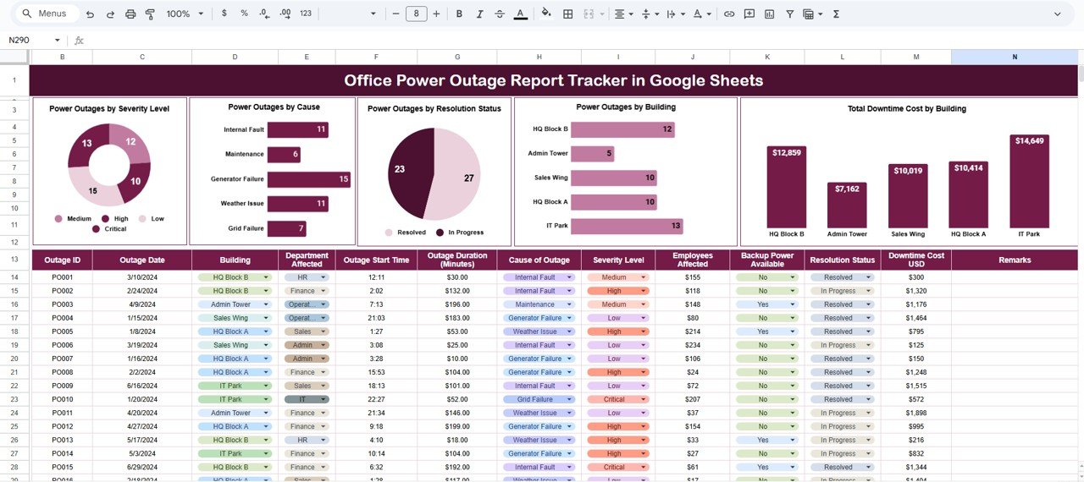Click the Create a filter icon
The width and height of the screenshot is (1084, 482).
[x=790, y=14]
